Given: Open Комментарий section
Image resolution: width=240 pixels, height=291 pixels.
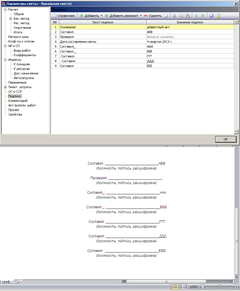Looking at the screenshot, I should tap(18, 101).
